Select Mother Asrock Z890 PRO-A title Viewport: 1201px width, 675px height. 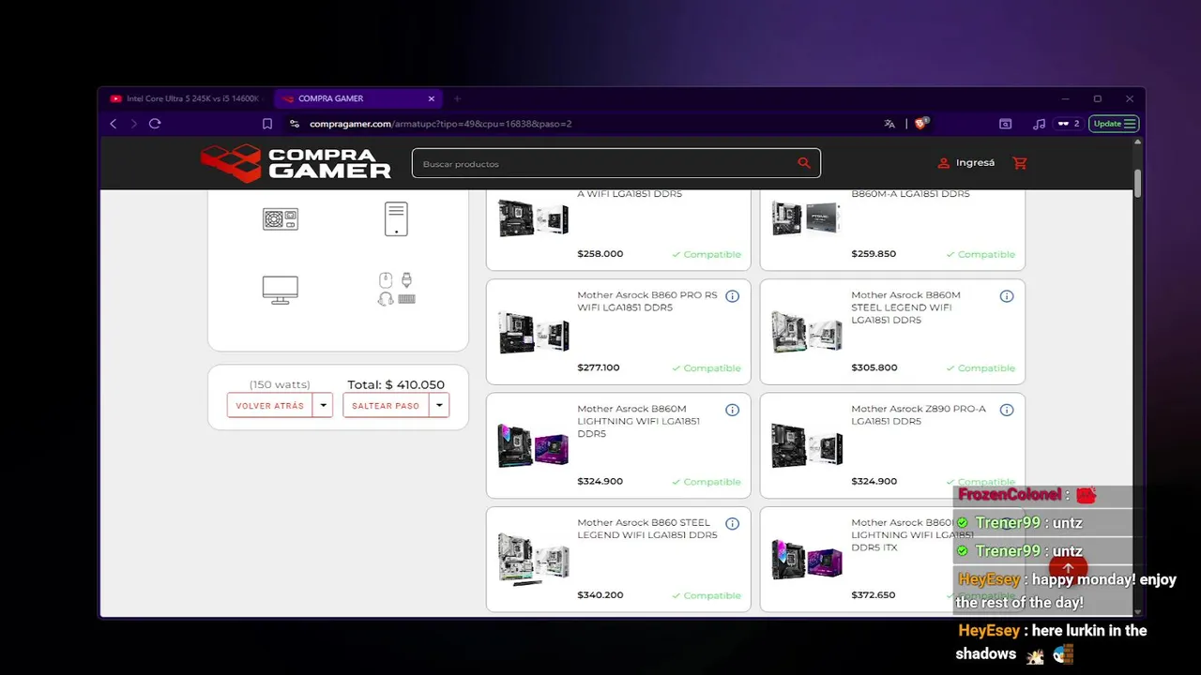click(919, 414)
